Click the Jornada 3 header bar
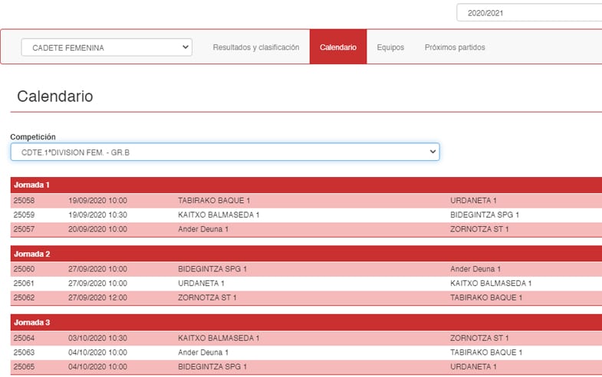This screenshot has width=602, height=377. pos(306,323)
